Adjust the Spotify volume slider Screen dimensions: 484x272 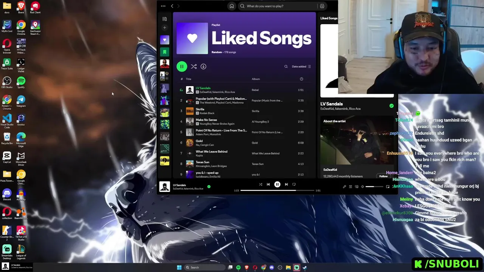[x=375, y=187]
